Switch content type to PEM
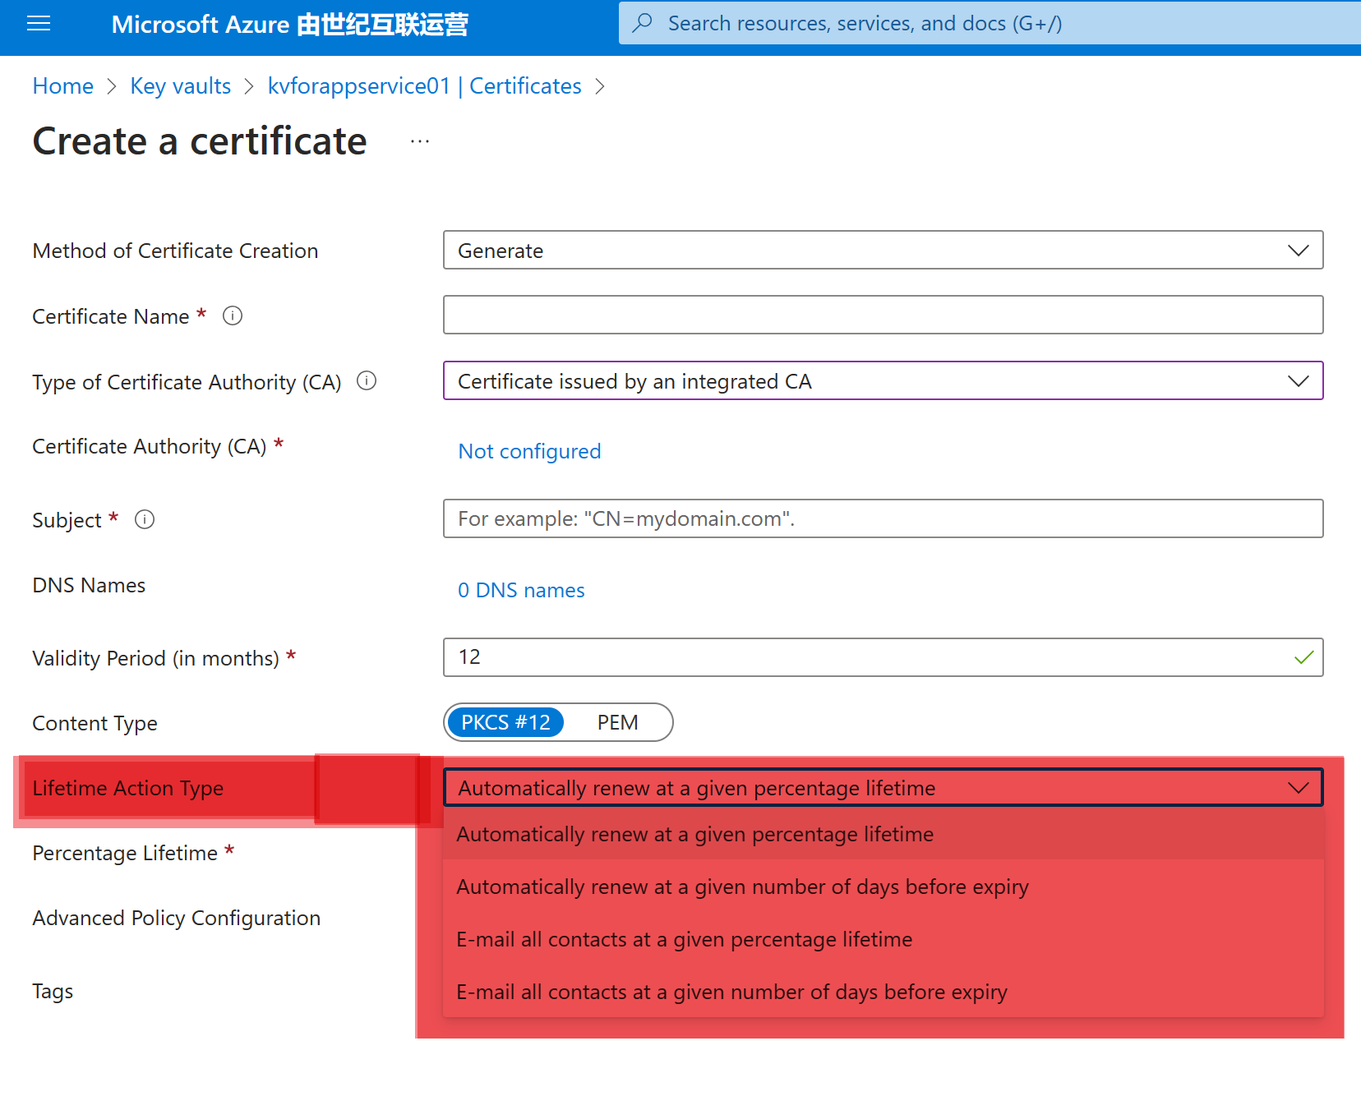The height and width of the screenshot is (1110, 1361). point(617,722)
